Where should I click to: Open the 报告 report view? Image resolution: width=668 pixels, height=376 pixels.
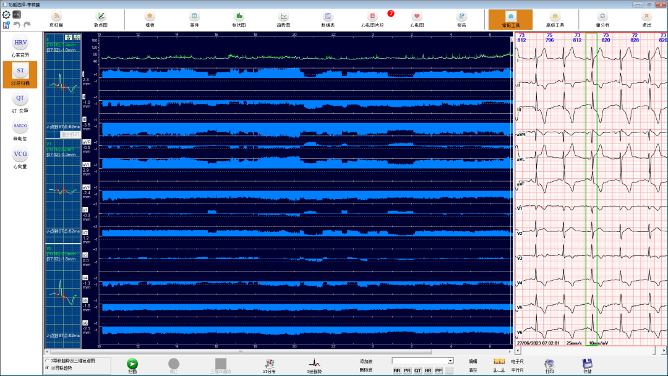click(x=461, y=20)
